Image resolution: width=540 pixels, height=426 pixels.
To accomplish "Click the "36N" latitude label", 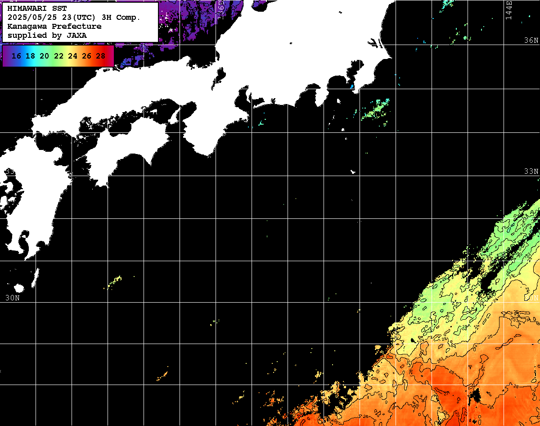I will 531,40.
